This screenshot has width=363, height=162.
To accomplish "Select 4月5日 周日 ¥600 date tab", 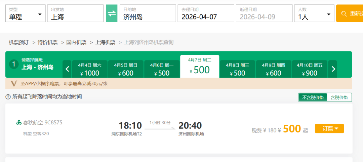I will point(126,69).
